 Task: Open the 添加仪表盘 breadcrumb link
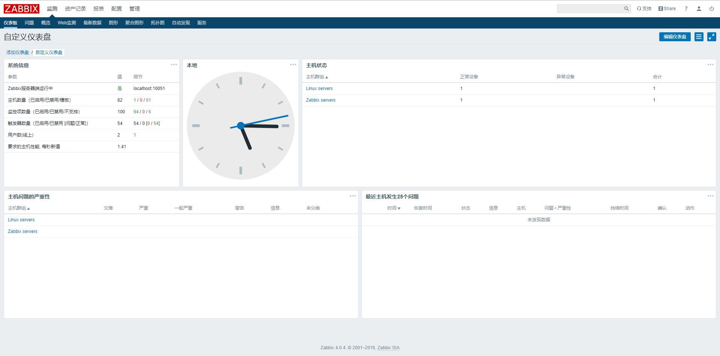[x=18, y=53]
